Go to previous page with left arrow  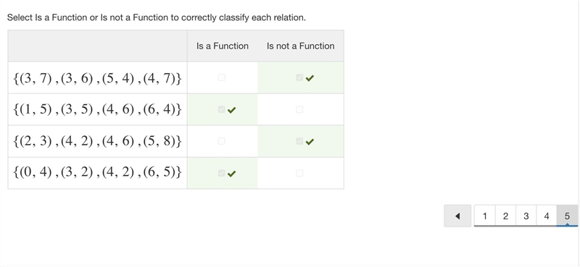pyautogui.click(x=457, y=216)
